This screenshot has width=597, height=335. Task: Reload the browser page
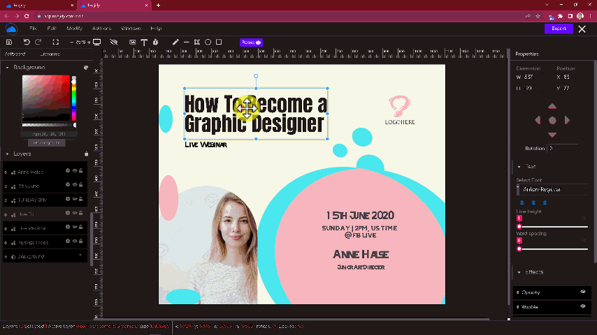point(27,16)
